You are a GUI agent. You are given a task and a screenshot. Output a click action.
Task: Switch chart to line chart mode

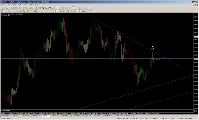pos(64,11)
